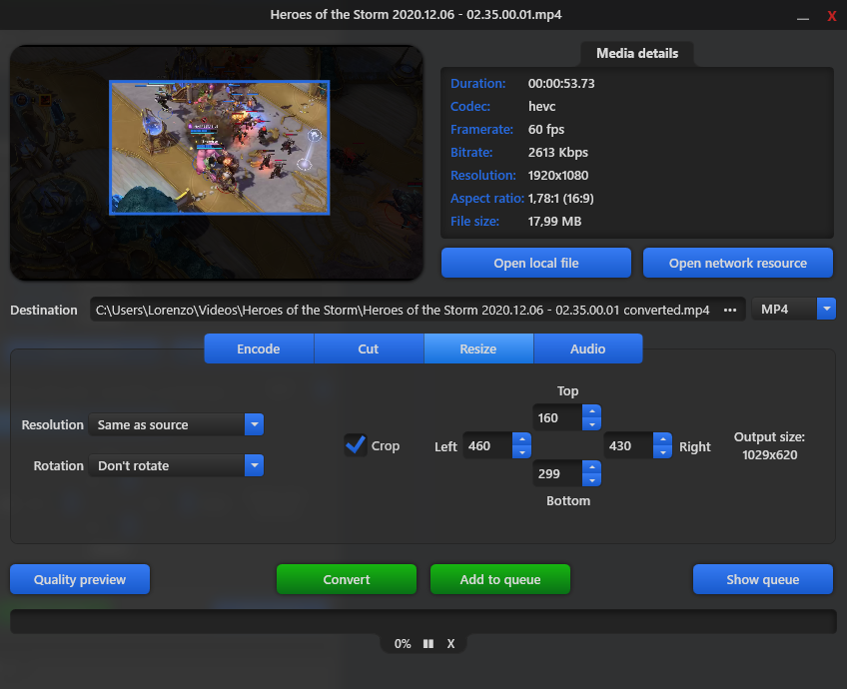Decrease the Bottom crop value
Image resolution: width=847 pixels, height=689 pixels.
pos(592,480)
